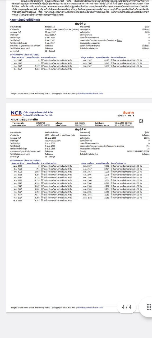Click the status square beside balance 5,148
The image size is (152, 338).
[x=112, y=66]
